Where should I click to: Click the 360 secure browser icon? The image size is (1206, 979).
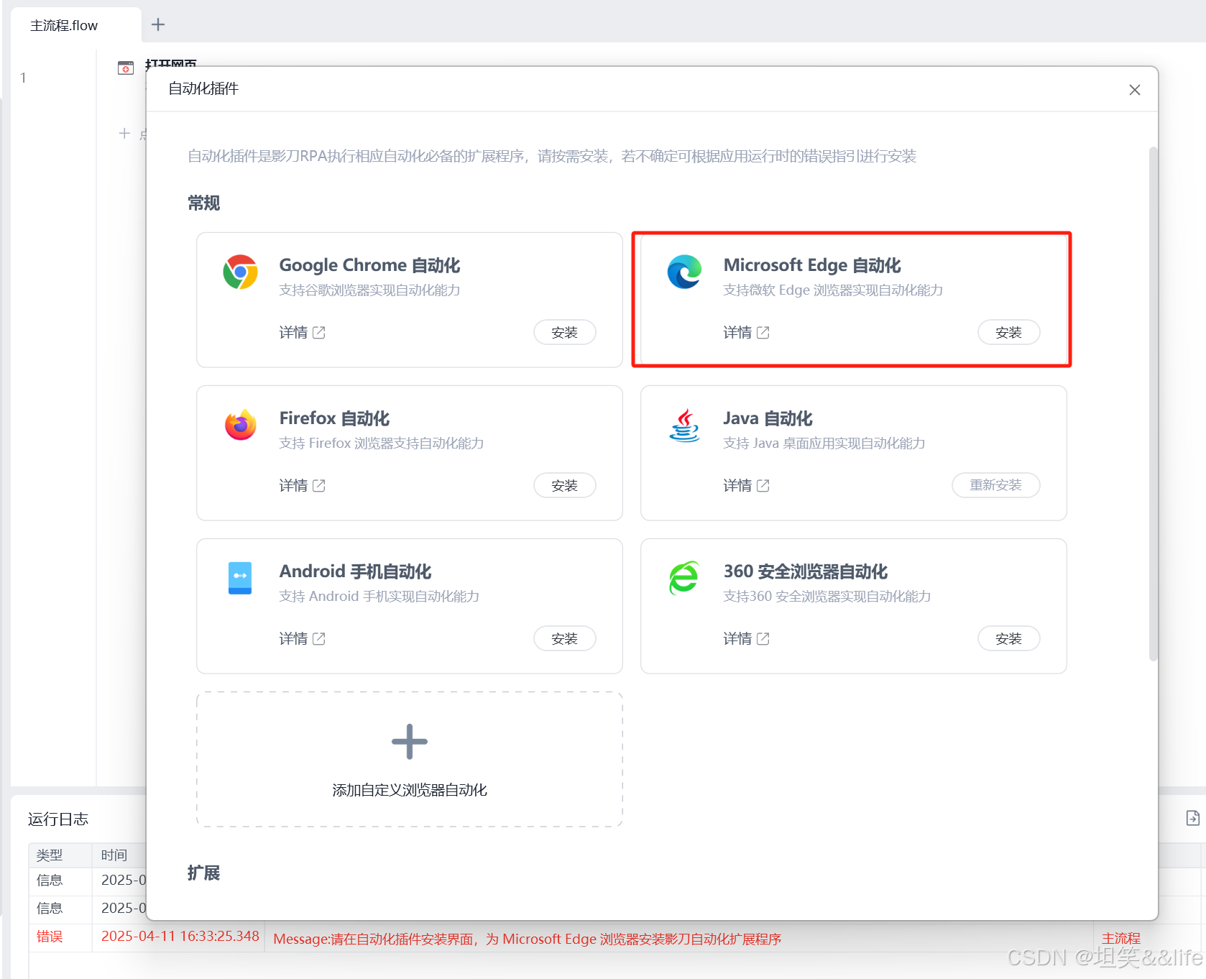[684, 578]
